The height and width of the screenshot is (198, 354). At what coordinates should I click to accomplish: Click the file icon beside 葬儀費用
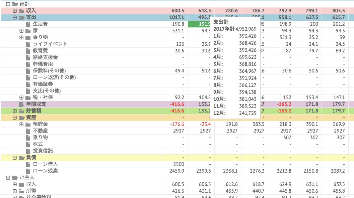(28, 64)
